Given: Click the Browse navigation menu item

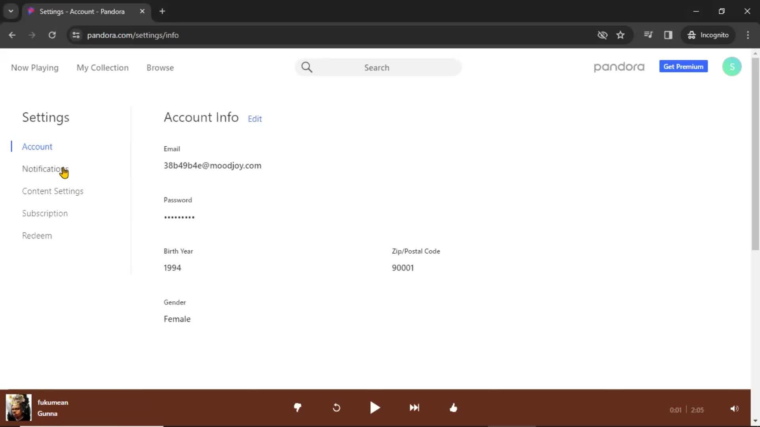Looking at the screenshot, I should [x=160, y=67].
